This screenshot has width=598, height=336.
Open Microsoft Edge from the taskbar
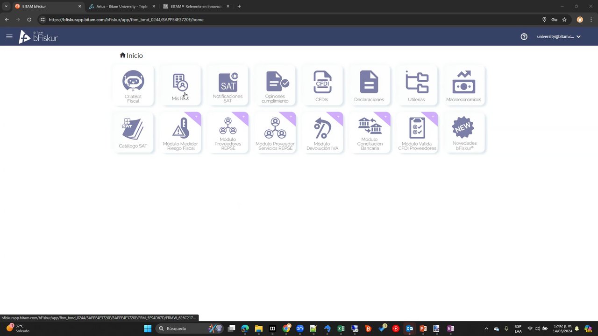click(x=245, y=329)
